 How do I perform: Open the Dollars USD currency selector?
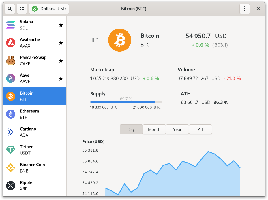click(49, 9)
